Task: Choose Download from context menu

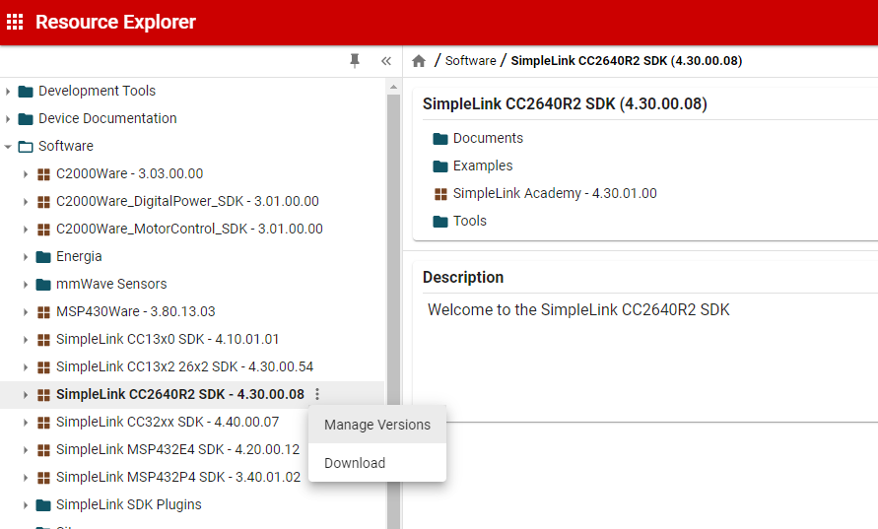Action: pyautogui.click(x=377, y=463)
